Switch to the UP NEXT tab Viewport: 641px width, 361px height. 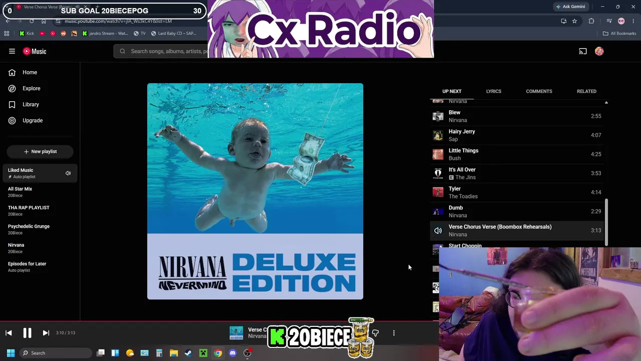pos(452,91)
